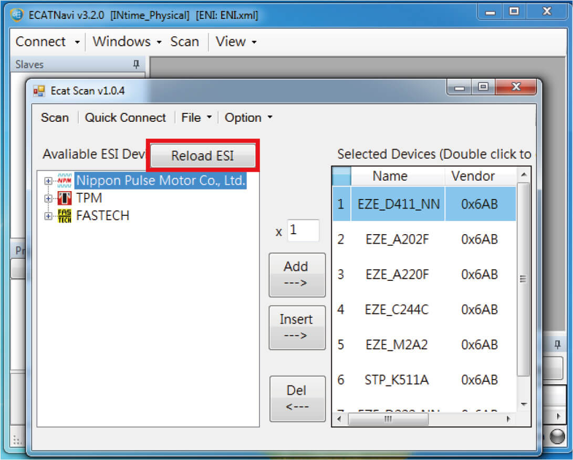Select Nippon Pulse Motor Co., Ltd. tree item

click(161, 181)
